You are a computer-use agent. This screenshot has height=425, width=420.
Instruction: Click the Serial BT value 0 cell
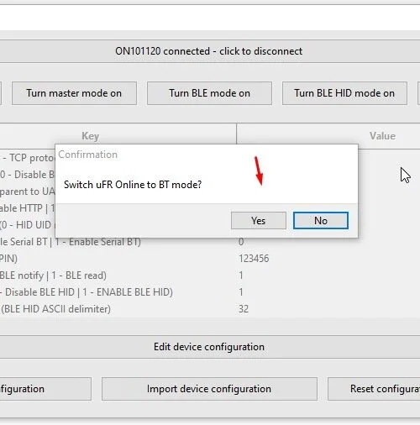coord(241,242)
